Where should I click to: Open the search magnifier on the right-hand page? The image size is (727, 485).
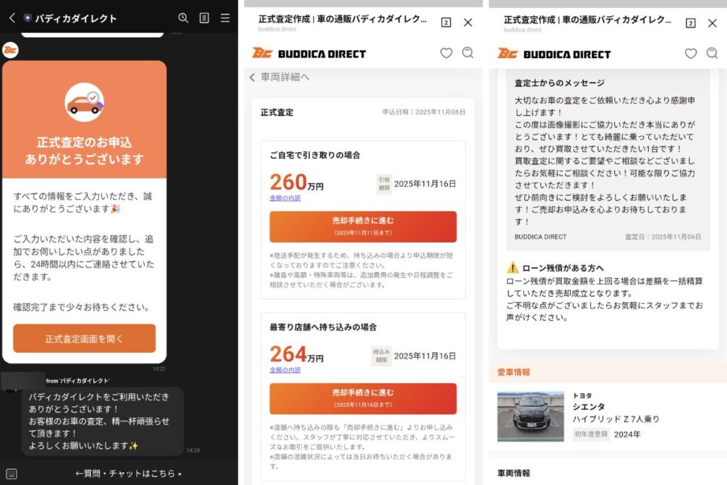(712, 53)
